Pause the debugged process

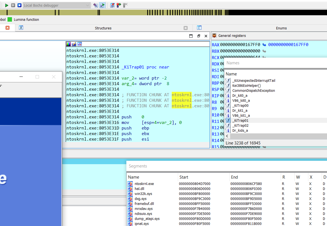13,5
